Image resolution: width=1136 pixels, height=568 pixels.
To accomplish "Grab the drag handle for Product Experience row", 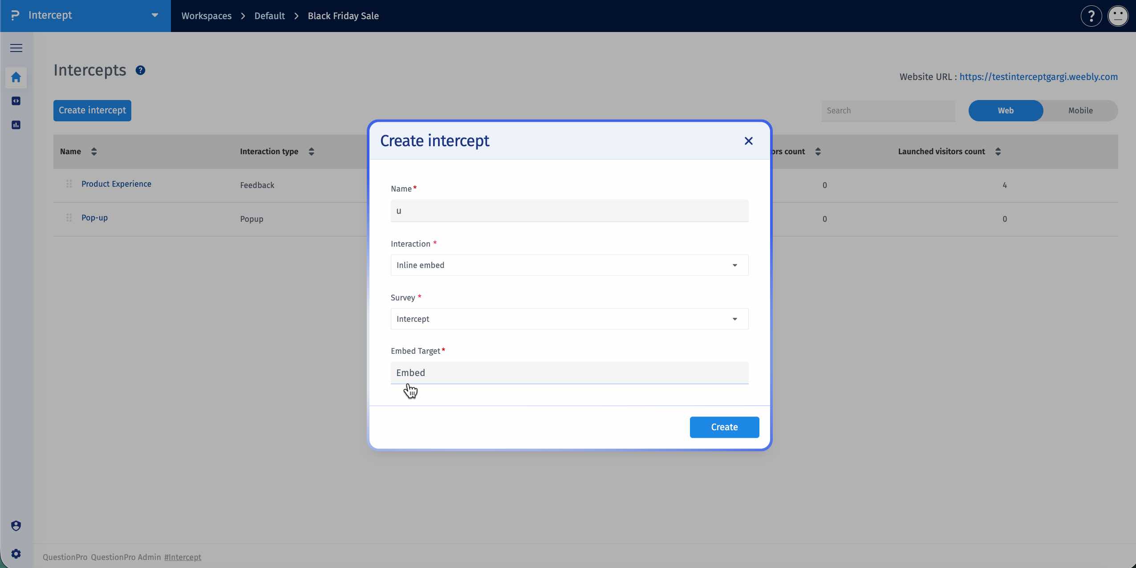I will point(69,184).
